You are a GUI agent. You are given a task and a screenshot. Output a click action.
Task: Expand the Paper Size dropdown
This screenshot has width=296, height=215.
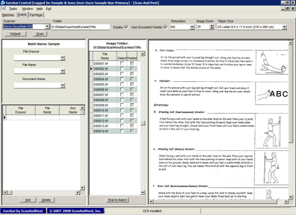point(284,27)
